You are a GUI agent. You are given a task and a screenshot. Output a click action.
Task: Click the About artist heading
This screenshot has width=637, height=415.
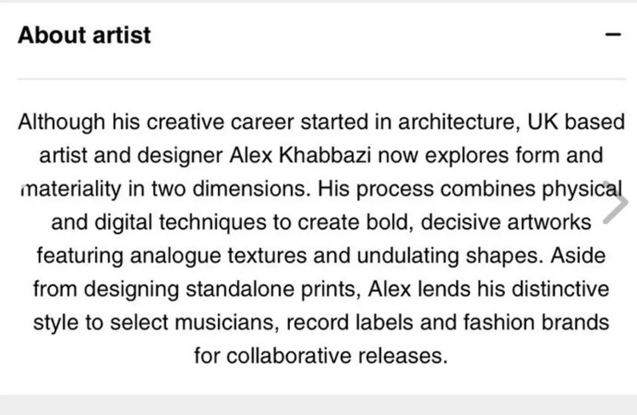click(84, 34)
